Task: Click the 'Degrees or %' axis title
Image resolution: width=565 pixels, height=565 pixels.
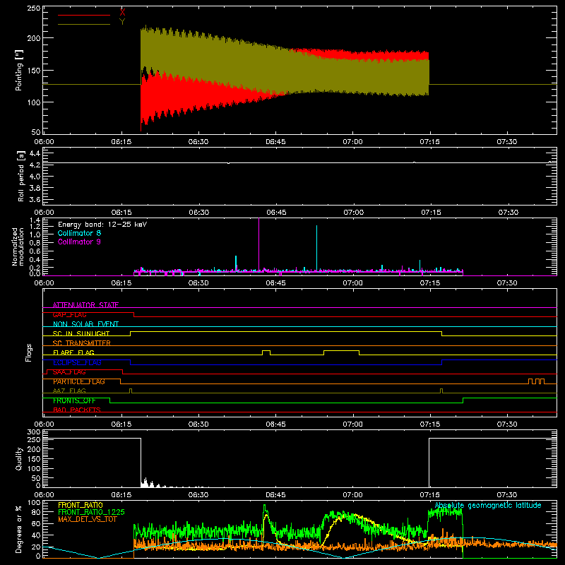Action: [19, 529]
